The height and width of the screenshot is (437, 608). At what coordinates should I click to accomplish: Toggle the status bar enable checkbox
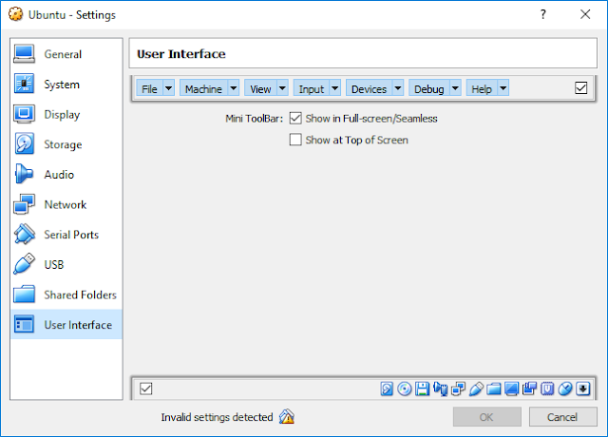tap(145, 389)
